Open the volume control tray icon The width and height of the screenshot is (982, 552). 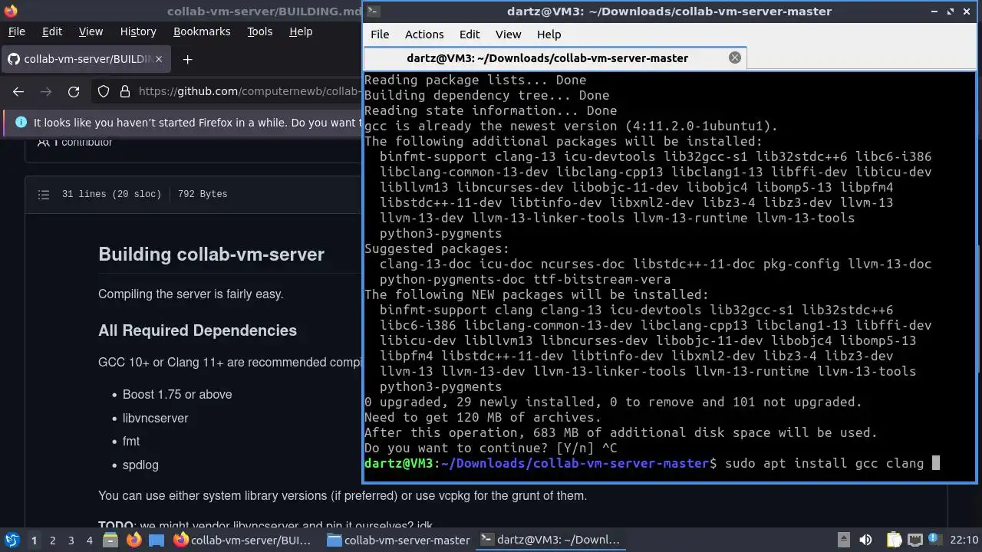pos(866,540)
